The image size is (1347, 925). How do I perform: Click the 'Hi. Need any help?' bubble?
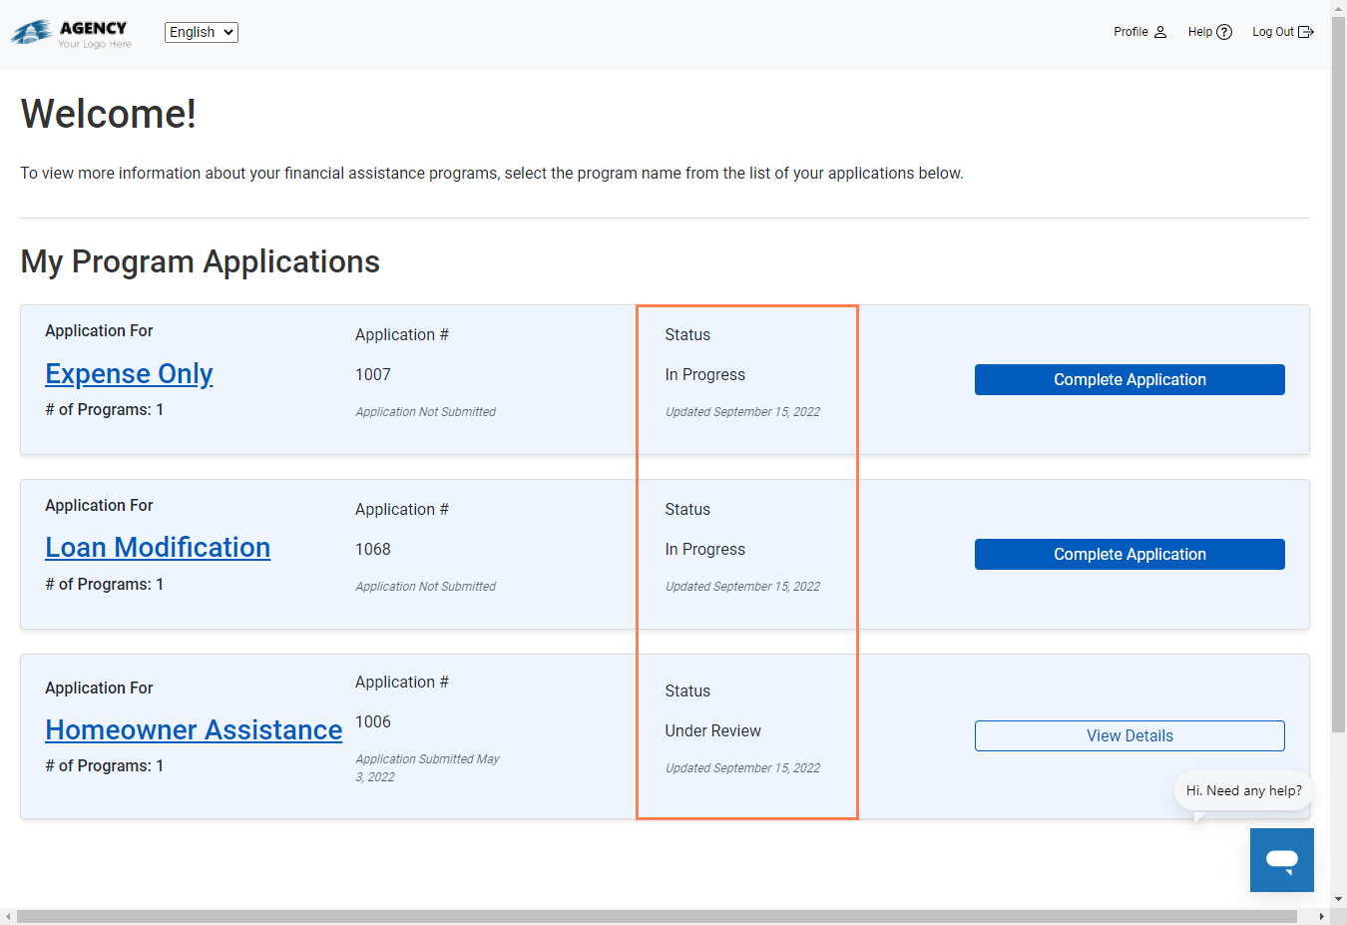click(1243, 790)
